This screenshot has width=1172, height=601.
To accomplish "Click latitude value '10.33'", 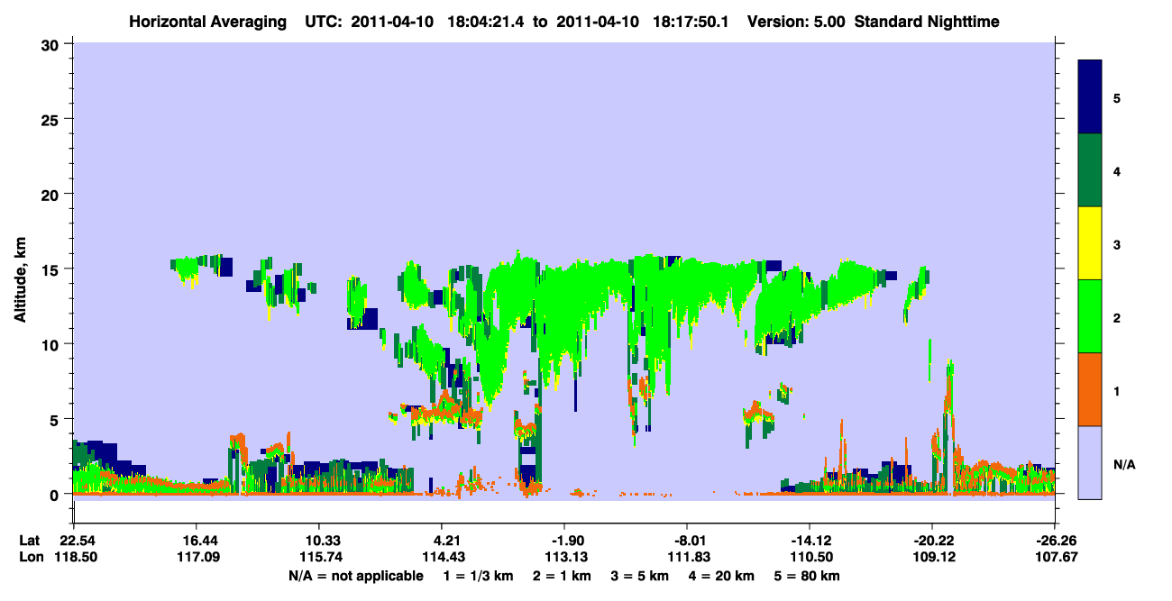I will [x=319, y=541].
